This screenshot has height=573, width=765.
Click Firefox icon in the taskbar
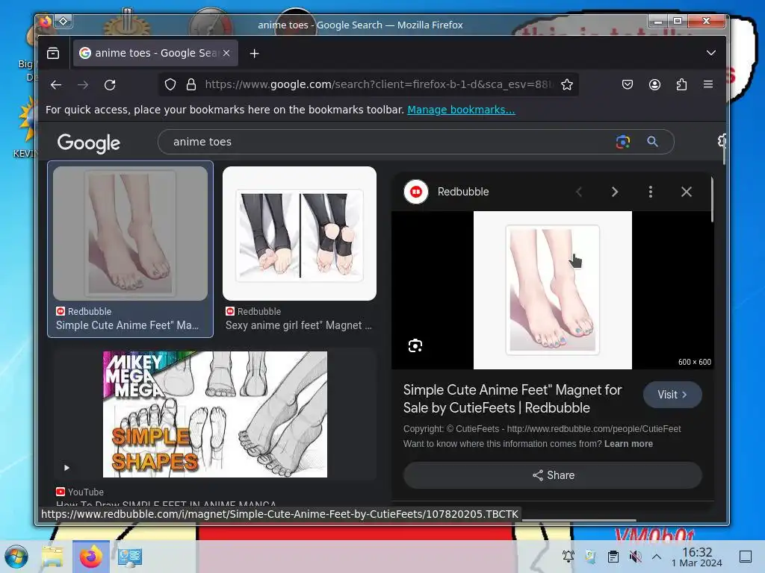tap(90, 557)
